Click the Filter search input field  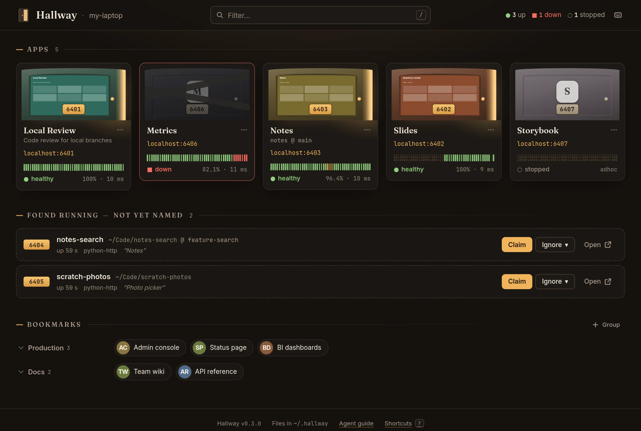click(x=320, y=15)
